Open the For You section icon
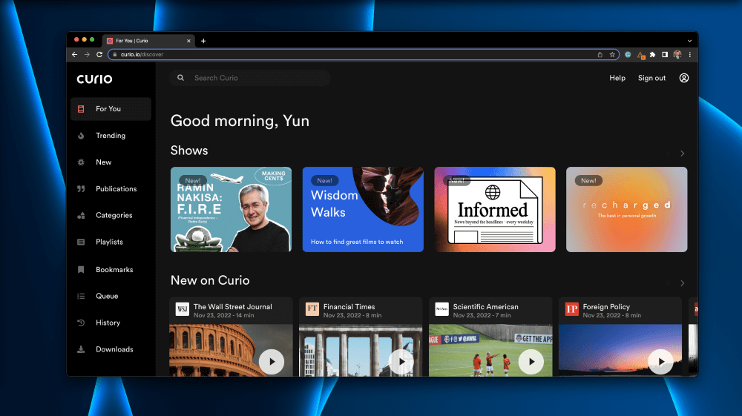 tap(81, 109)
